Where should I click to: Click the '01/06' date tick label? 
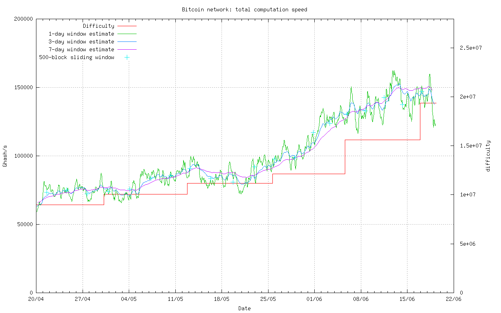[314, 299]
